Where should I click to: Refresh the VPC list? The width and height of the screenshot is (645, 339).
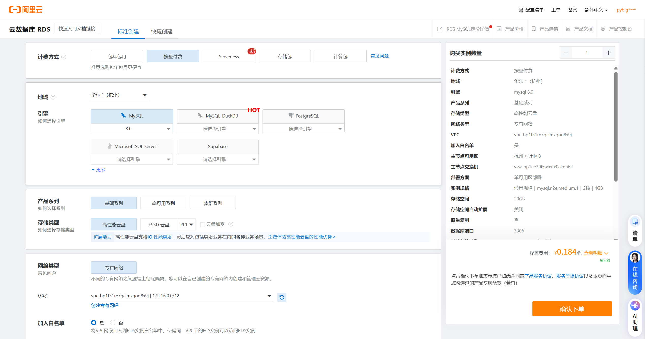click(282, 297)
